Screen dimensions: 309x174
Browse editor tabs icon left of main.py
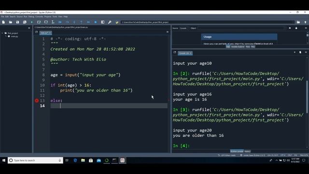pyautogui.click(x=37, y=32)
